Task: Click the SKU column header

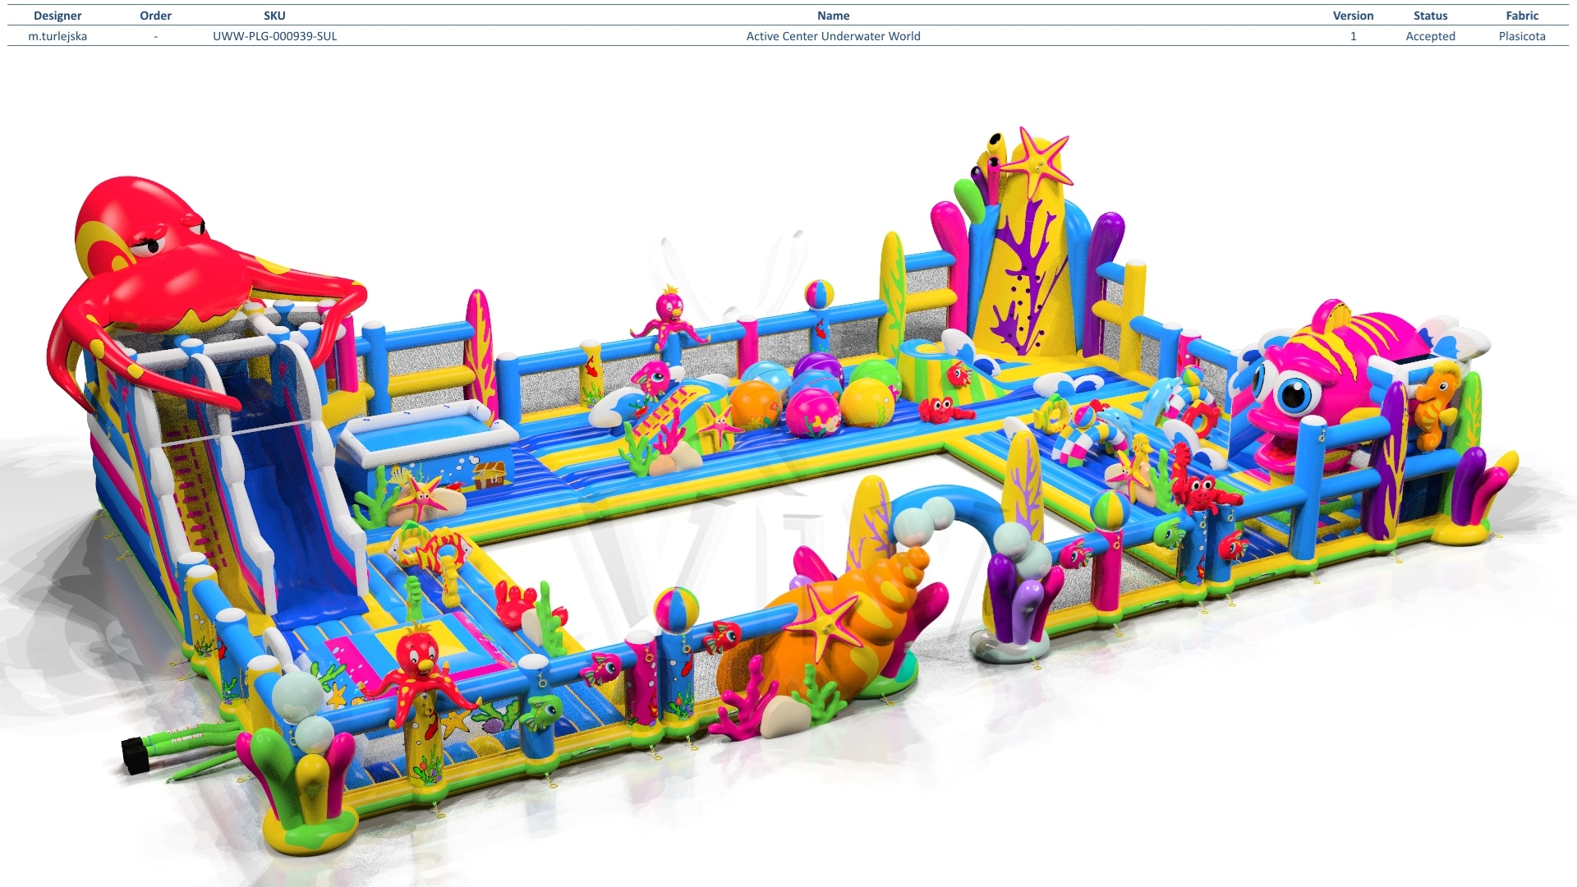Action: point(274,16)
